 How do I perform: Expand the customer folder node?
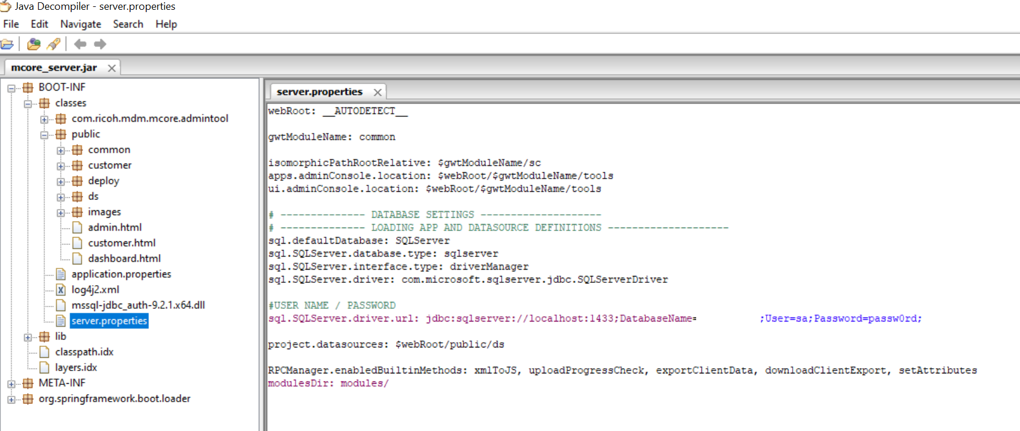(x=61, y=166)
